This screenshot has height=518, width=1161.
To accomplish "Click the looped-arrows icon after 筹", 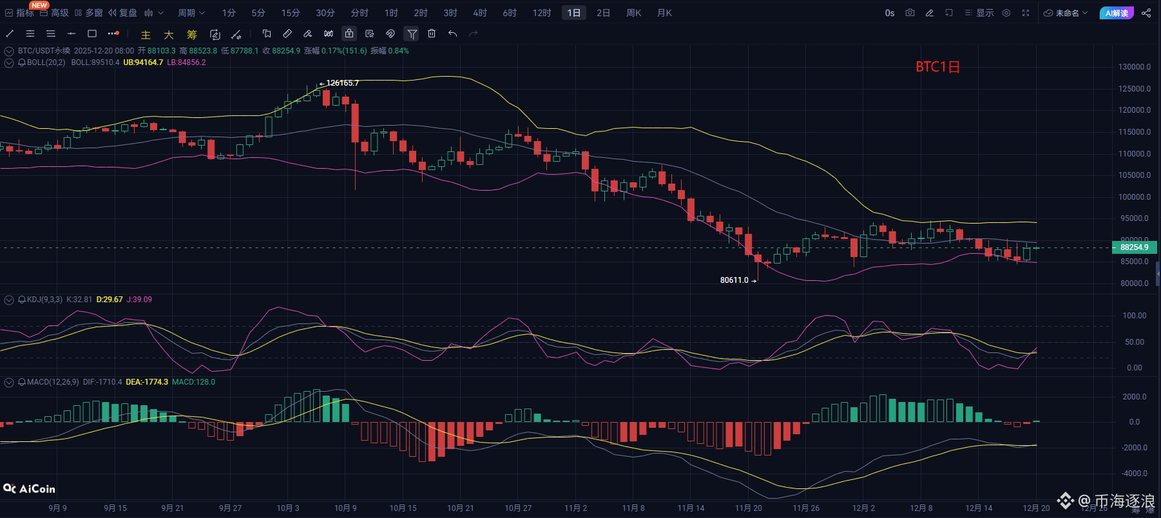I will coord(215,35).
